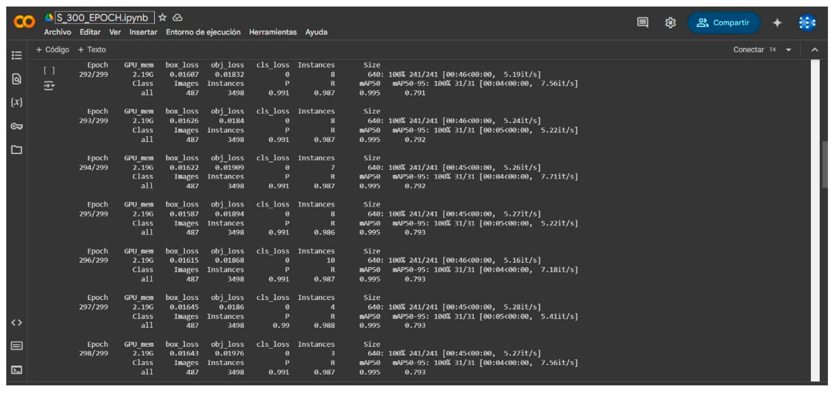Open the Herramientas menu

coord(273,32)
